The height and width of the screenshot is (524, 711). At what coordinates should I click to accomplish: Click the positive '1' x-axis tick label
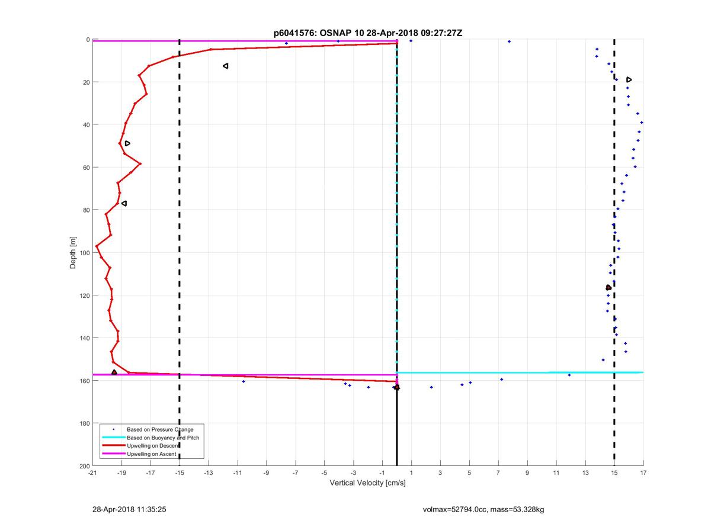point(411,473)
